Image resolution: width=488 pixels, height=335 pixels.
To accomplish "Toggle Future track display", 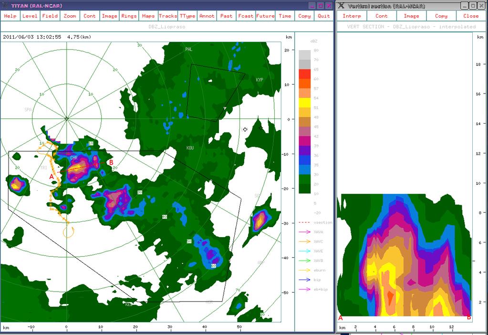I will [x=265, y=16].
